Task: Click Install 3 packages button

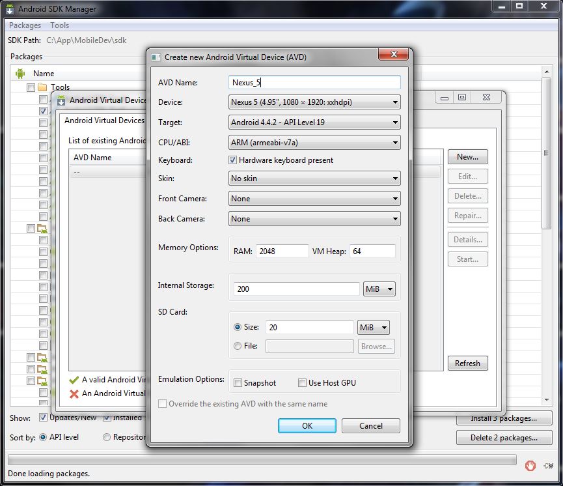Action: [504, 418]
